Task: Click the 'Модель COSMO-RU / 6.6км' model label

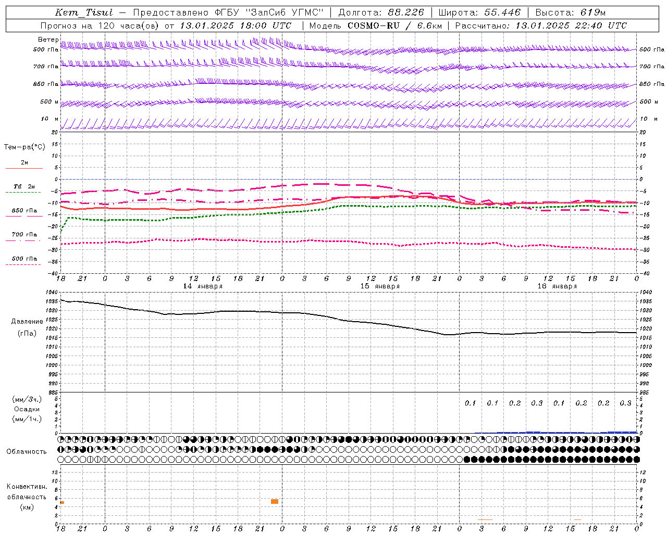Action: pos(375,26)
